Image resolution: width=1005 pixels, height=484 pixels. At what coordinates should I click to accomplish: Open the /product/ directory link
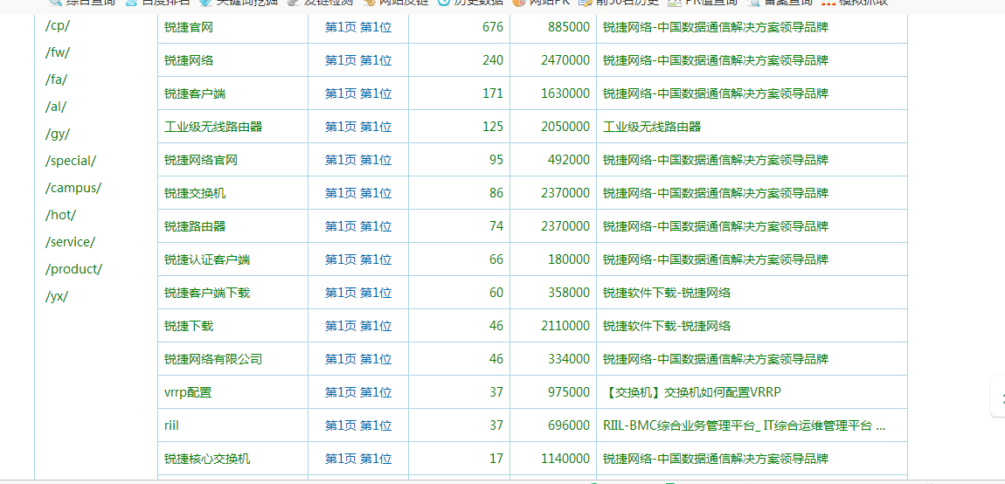[73, 268]
